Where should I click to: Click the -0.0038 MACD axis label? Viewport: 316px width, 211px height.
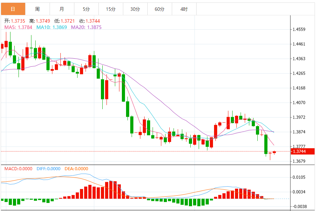click(299, 206)
